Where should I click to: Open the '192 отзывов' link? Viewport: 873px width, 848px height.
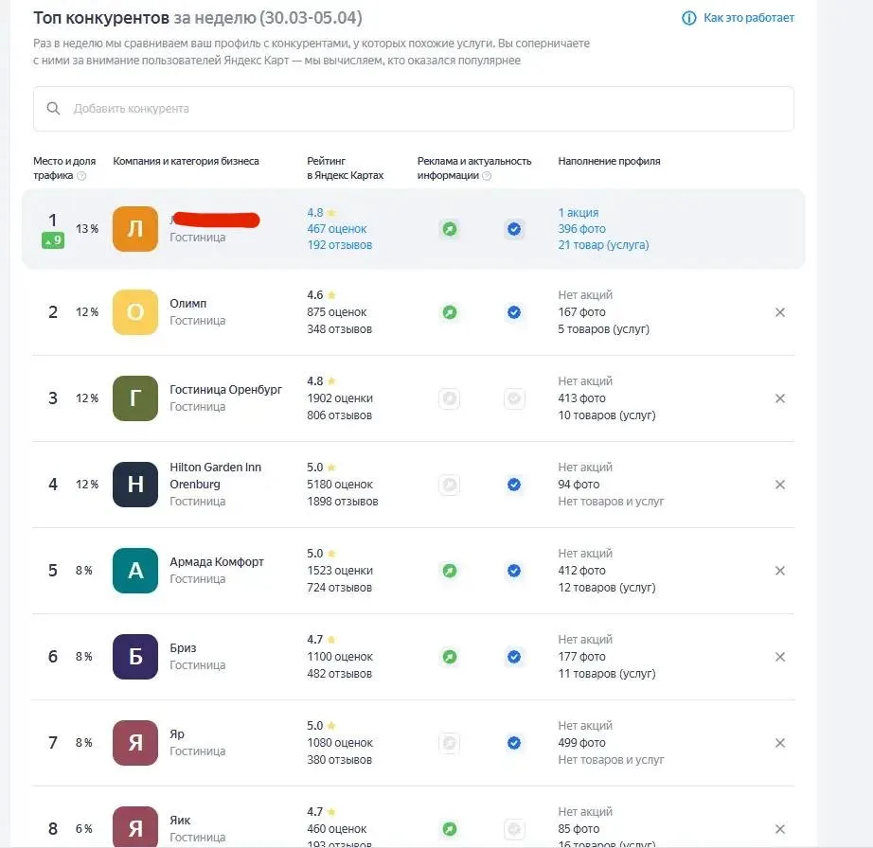pos(340,245)
